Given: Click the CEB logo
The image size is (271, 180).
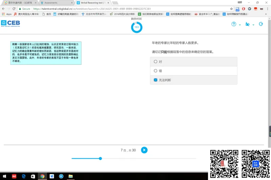Looking at the screenshot, I should pos(11,23).
